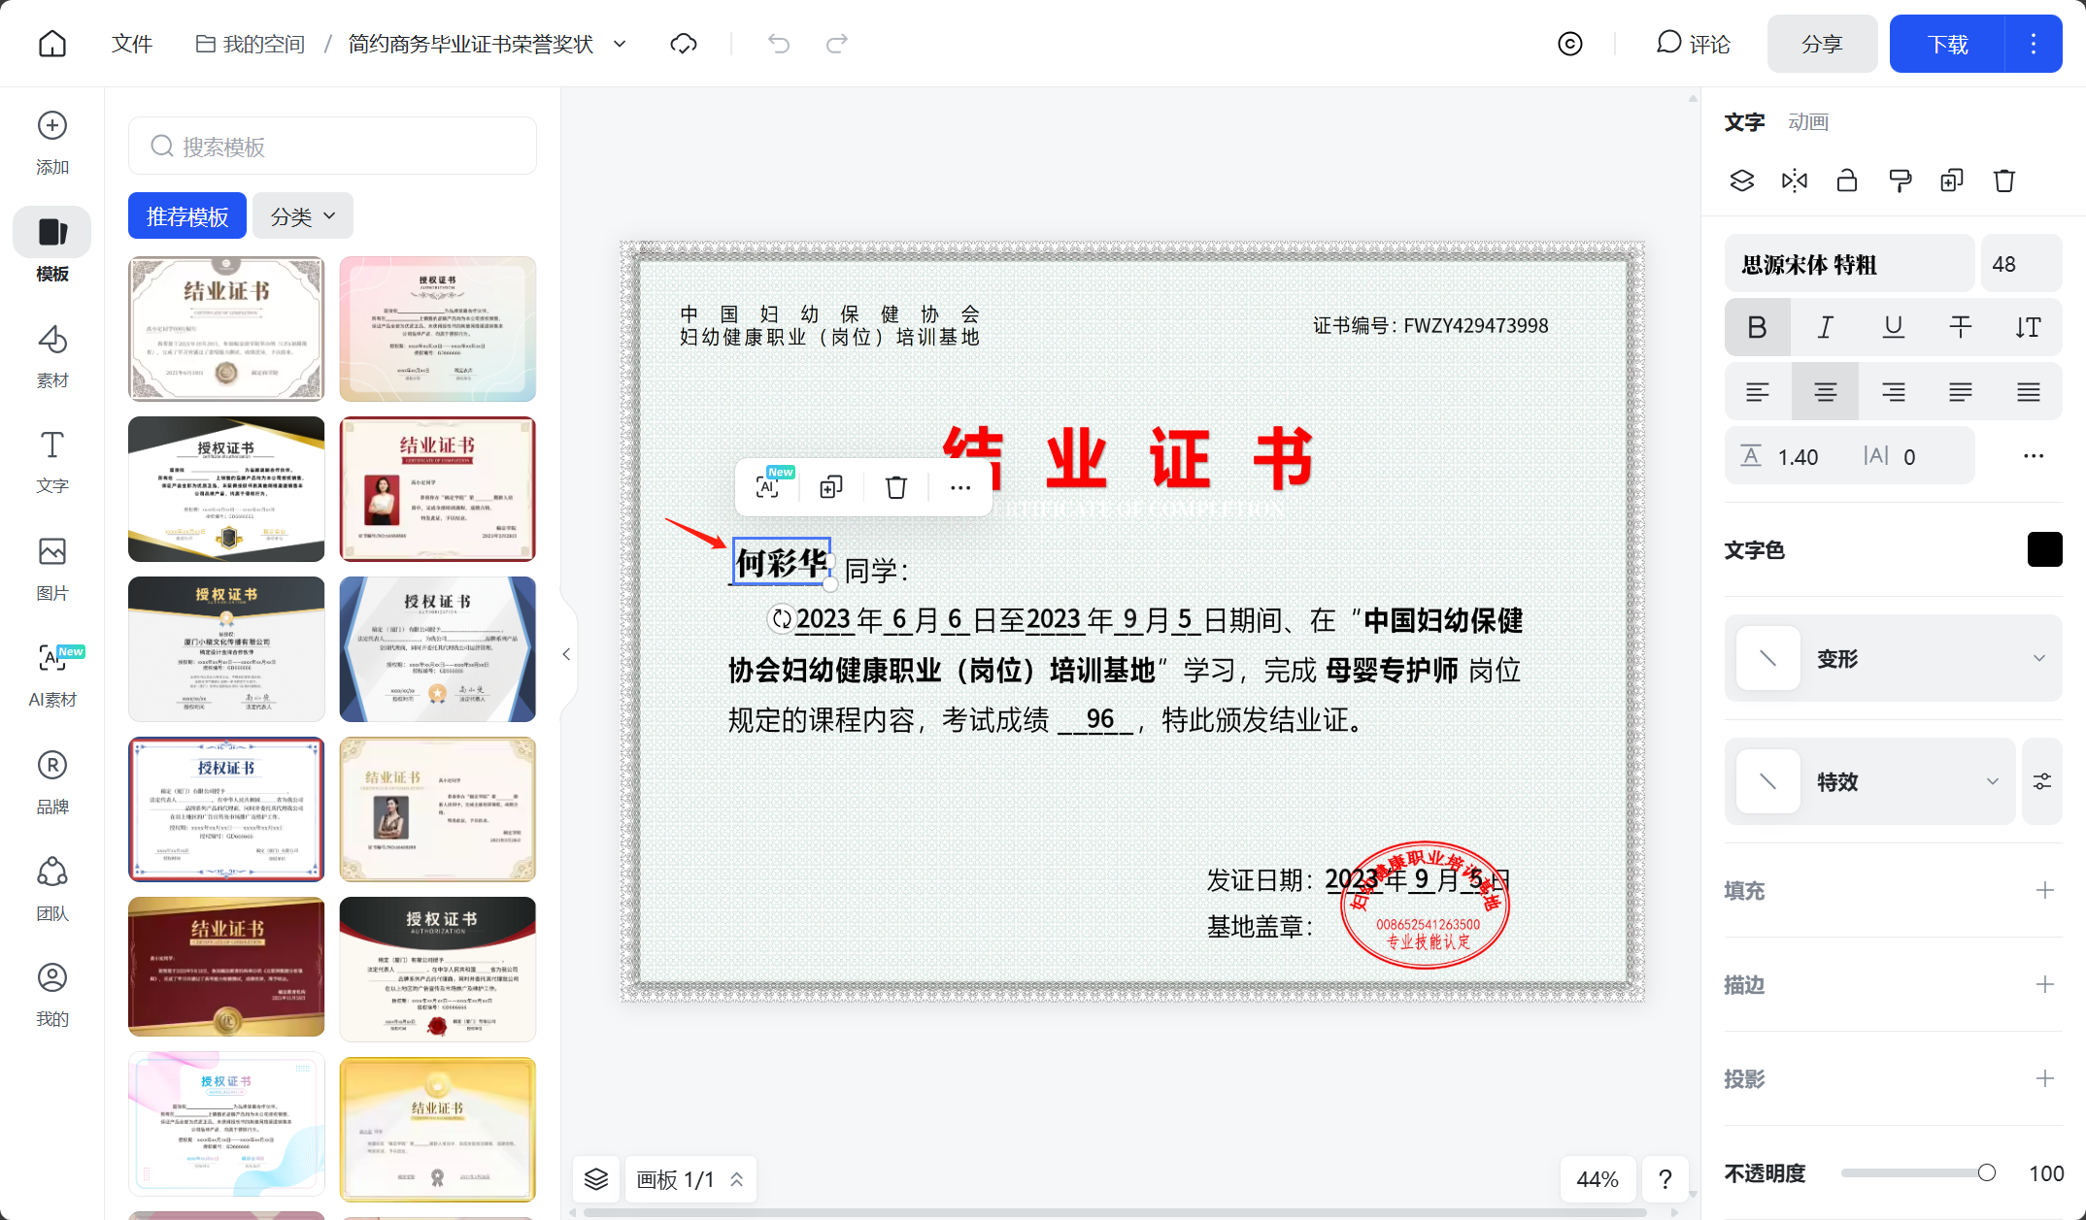Click the 搜索模板 search field

coord(332,147)
